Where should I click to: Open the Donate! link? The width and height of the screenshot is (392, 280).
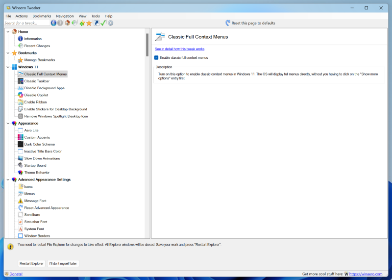(x=16, y=274)
